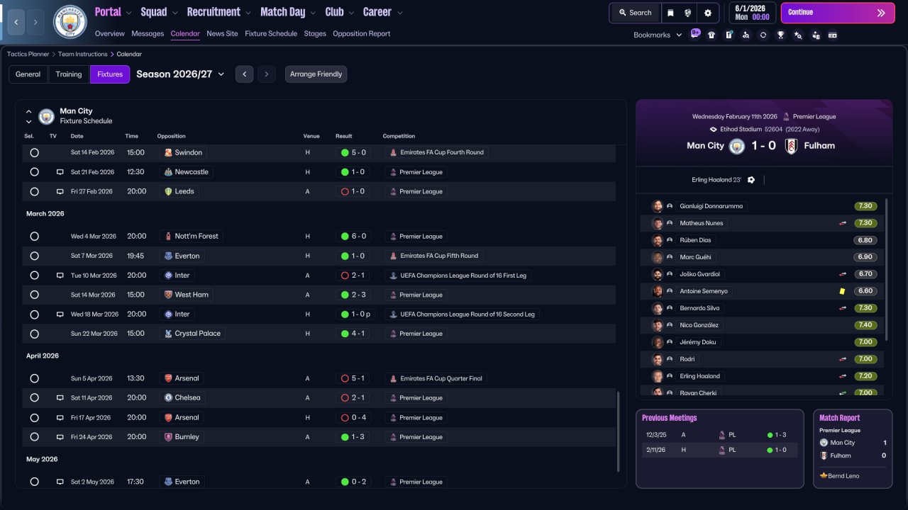The height and width of the screenshot is (510, 908).
Task: Select the Swindon fixture radio circle
Action: [x=34, y=152]
